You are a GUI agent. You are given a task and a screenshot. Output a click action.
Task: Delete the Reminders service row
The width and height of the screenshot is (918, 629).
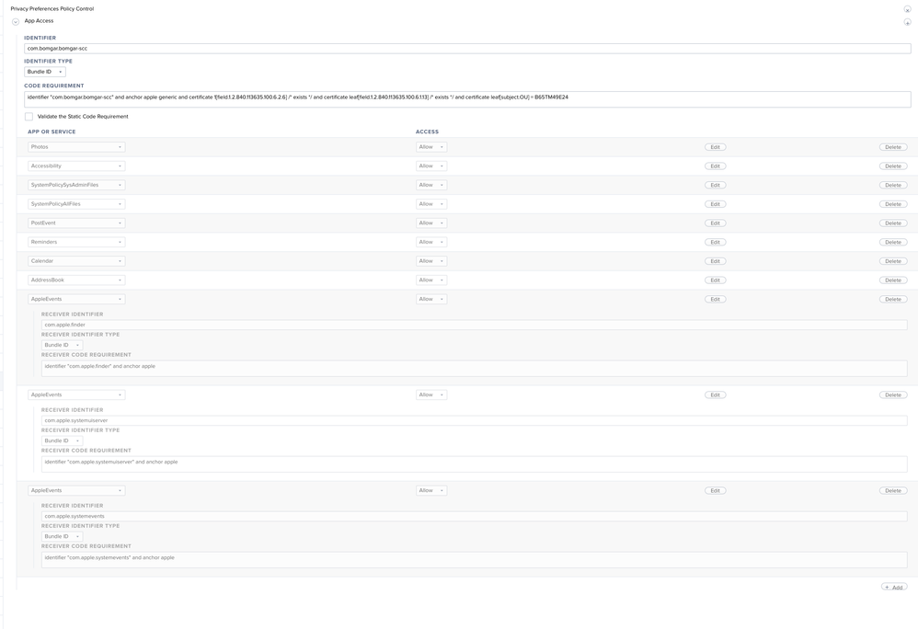[x=893, y=242]
